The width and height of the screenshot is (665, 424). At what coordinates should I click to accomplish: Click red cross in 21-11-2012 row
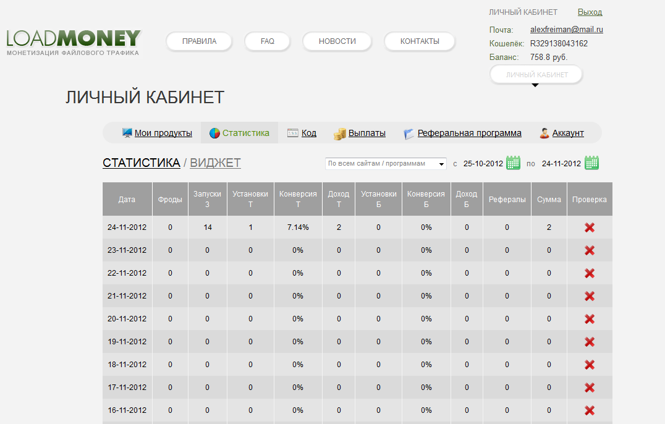pyautogui.click(x=590, y=297)
